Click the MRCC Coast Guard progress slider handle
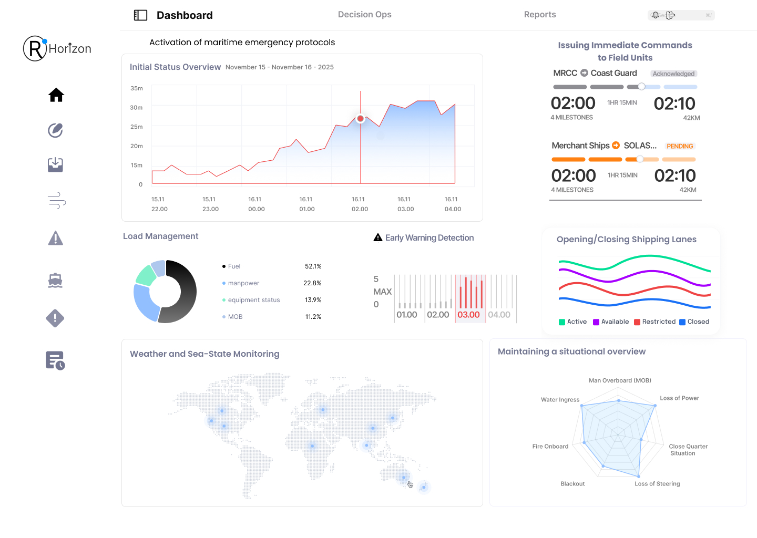This screenshot has width=757, height=538. (641, 87)
